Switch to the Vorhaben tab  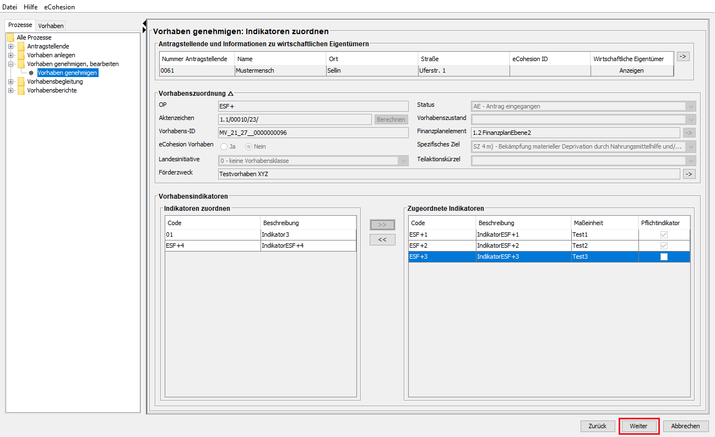[x=51, y=26]
